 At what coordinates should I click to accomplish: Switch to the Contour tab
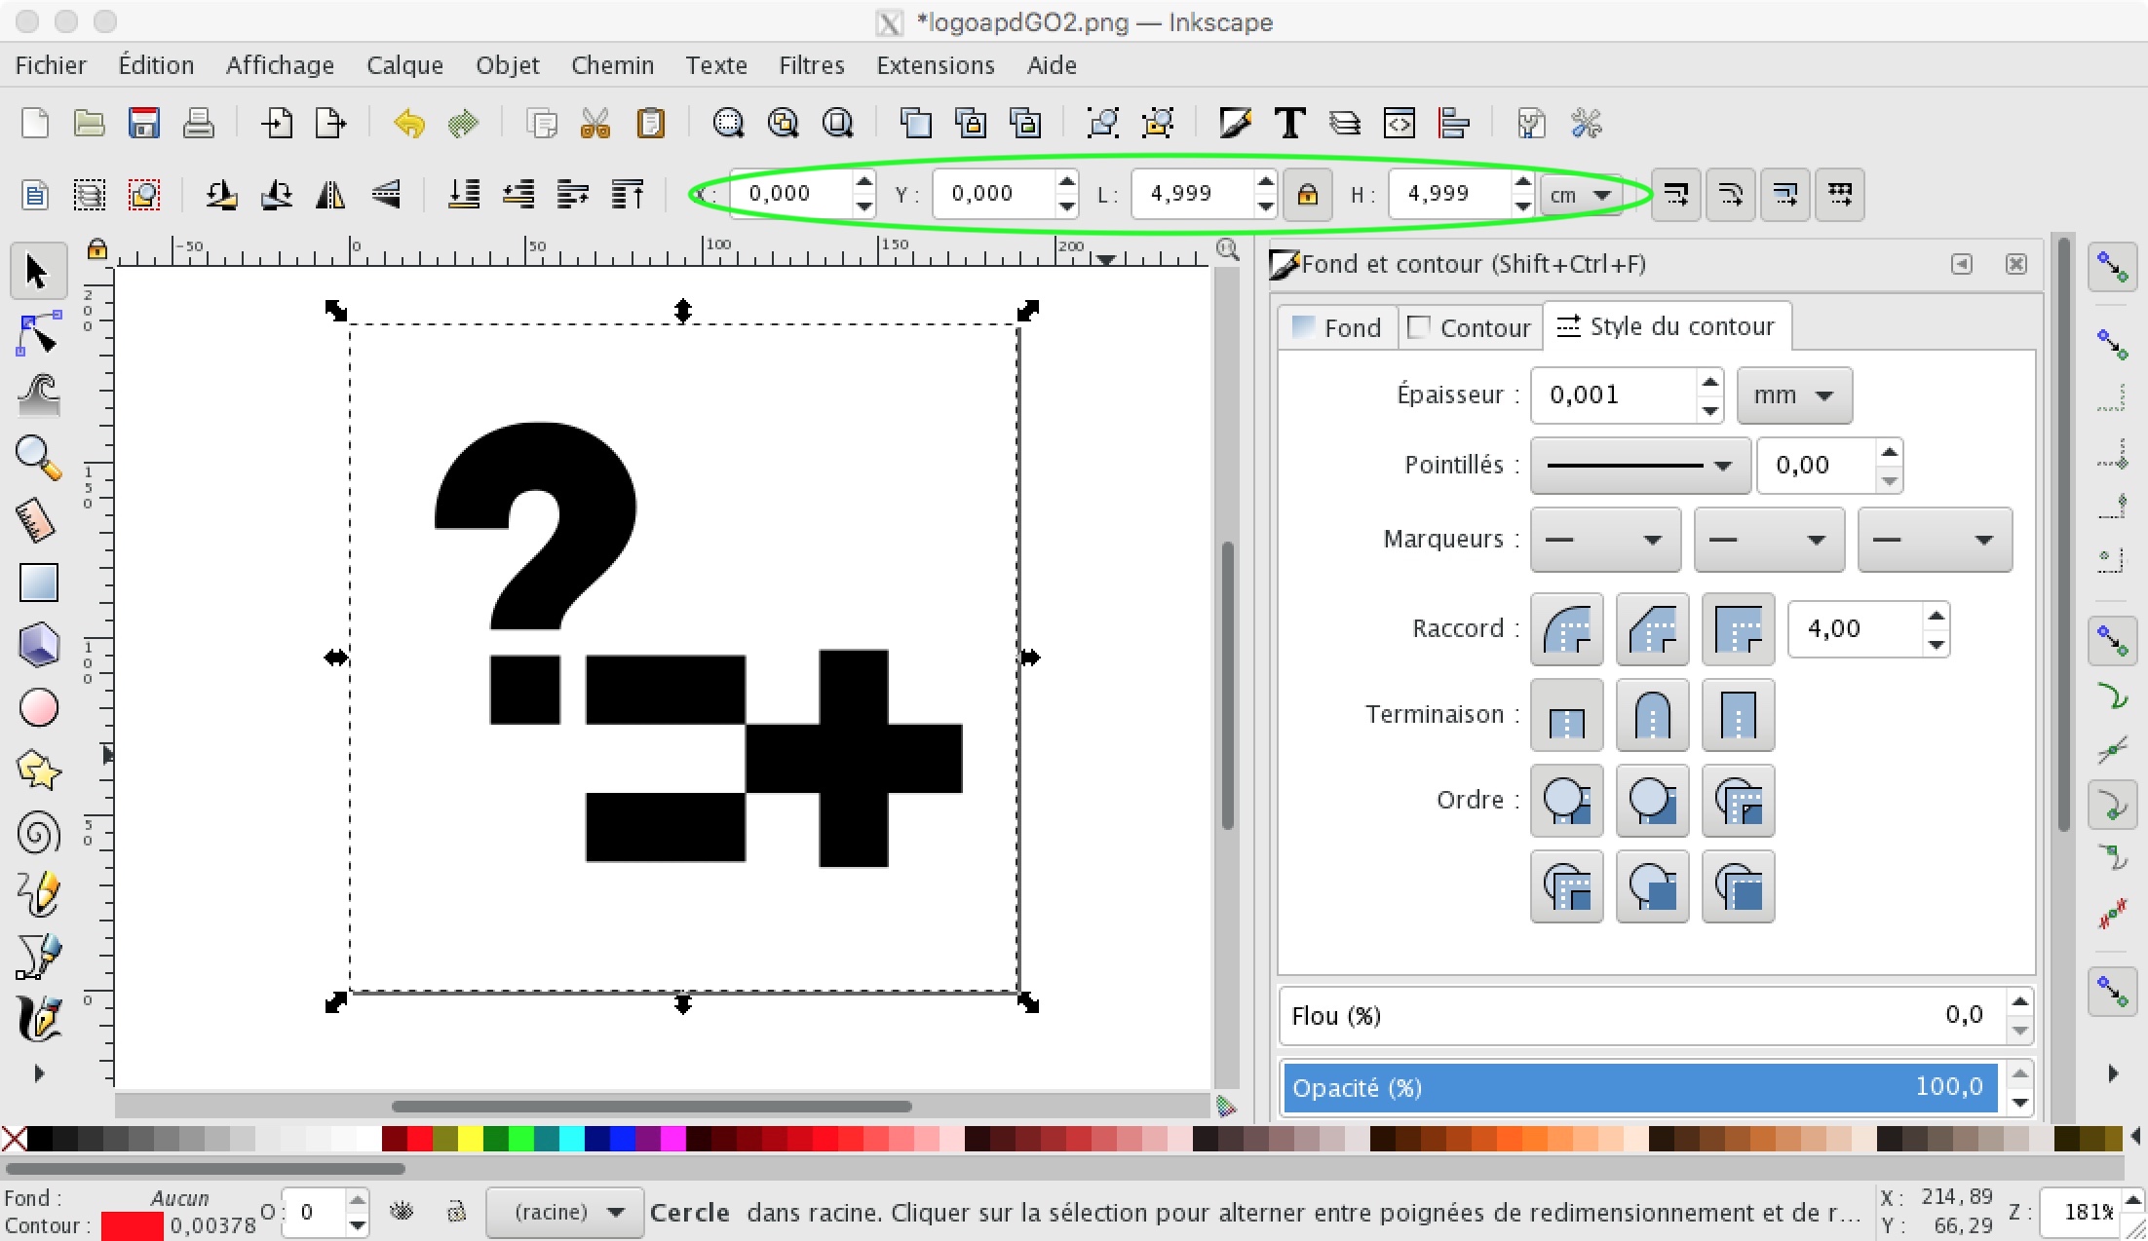tap(1471, 327)
